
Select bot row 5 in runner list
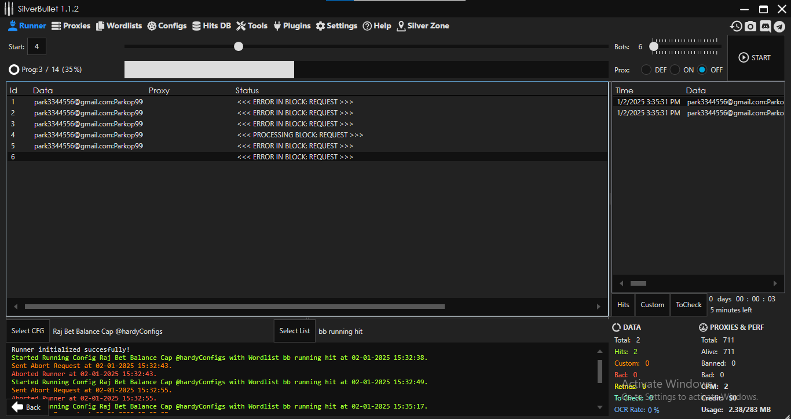tap(307, 146)
